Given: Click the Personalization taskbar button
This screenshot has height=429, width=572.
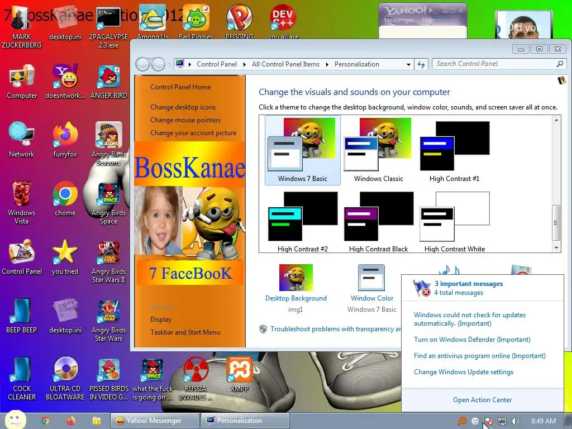Looking at the screenshot, I should click(x=245, y=421).
